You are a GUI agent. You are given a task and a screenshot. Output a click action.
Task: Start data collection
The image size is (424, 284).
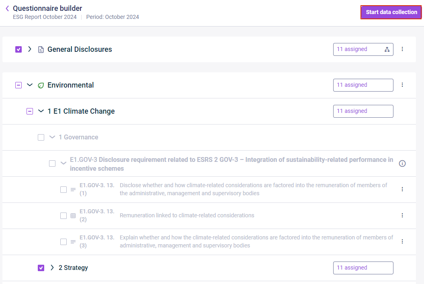click(391, 12)
